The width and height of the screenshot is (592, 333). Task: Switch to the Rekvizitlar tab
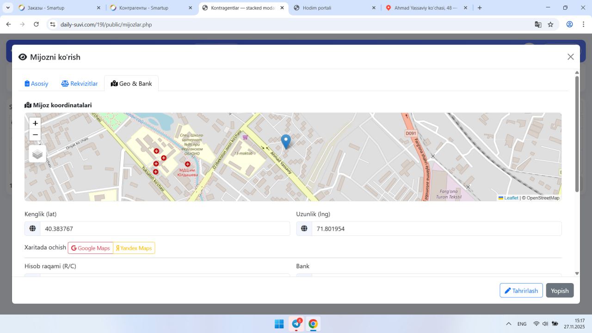tap(80, 84)
